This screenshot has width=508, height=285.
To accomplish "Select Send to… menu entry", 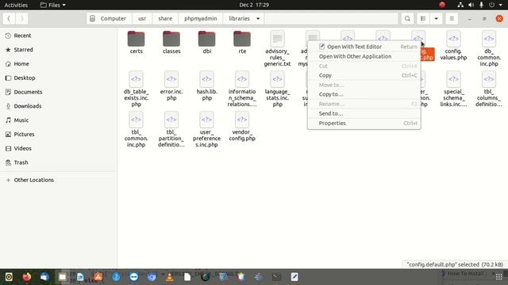I will coord(364,113).
